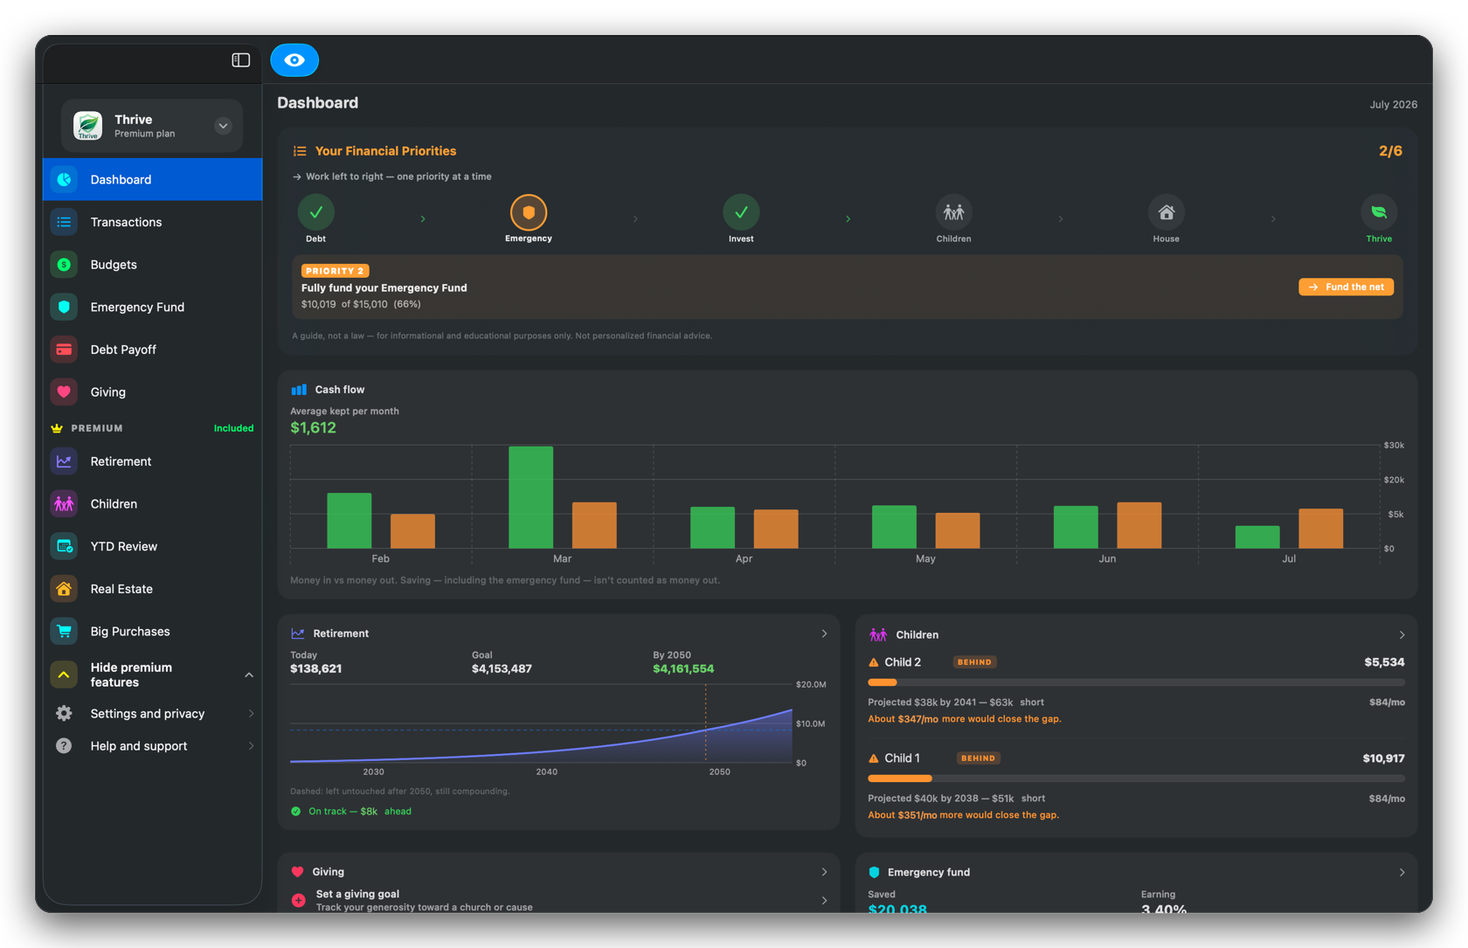Click On track $8k ahead status
The height and width of the screenshot is (948, 1468).
(351, 812)
